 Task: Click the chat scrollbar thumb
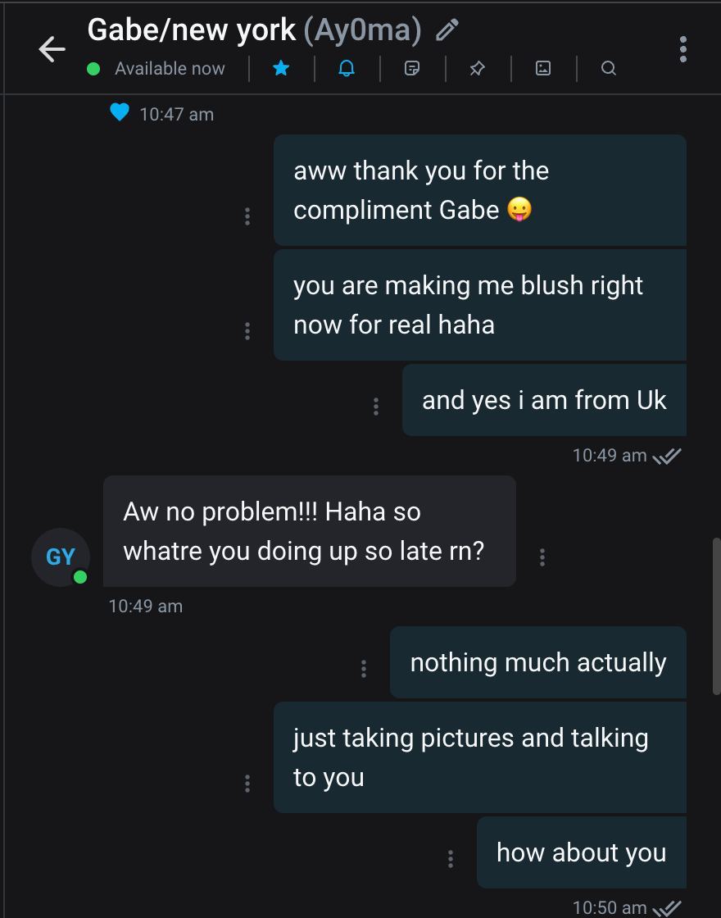click(716, 616)
